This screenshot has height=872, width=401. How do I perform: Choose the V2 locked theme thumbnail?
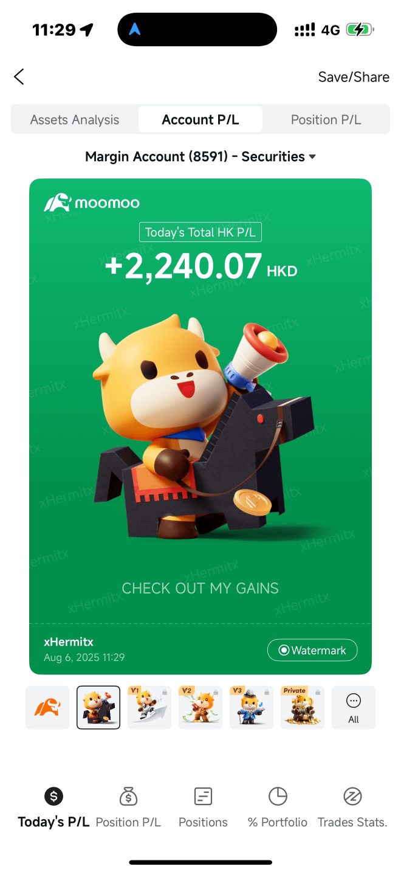pos(200,707)
